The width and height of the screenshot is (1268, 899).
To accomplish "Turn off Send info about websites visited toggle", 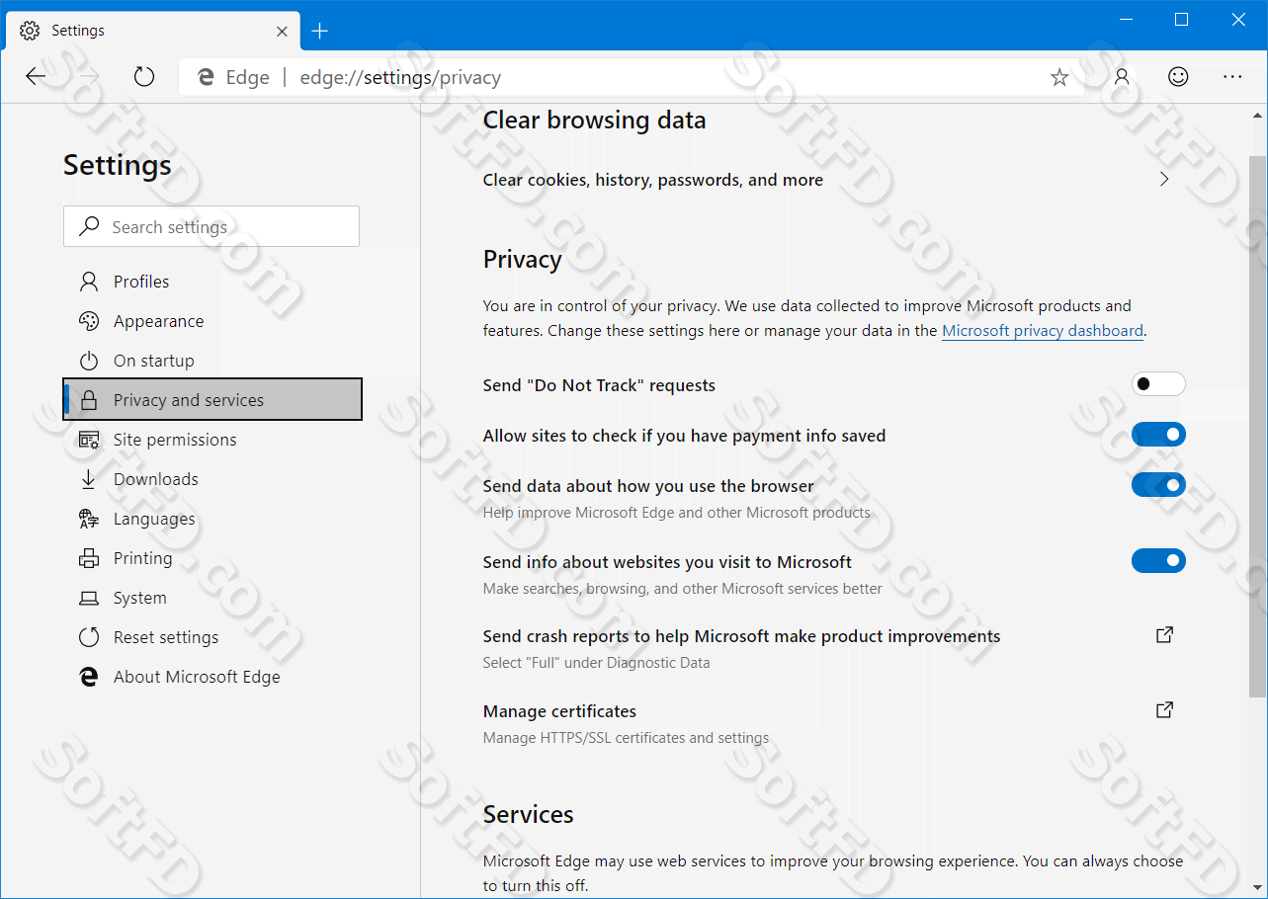I will [1158, 561].
